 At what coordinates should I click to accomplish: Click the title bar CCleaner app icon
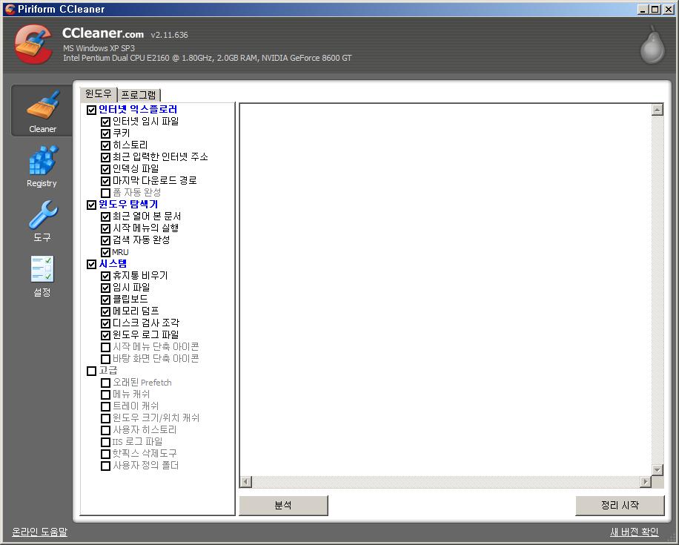click(10, 9)
